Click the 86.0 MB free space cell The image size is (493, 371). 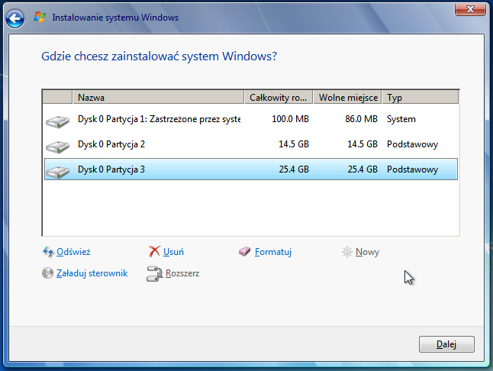click(361, 119)
